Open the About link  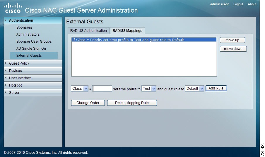click(252, 4)
